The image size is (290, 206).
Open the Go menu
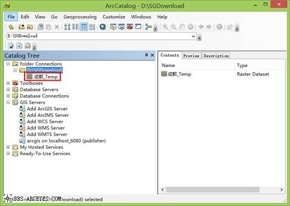coord(54,17)
